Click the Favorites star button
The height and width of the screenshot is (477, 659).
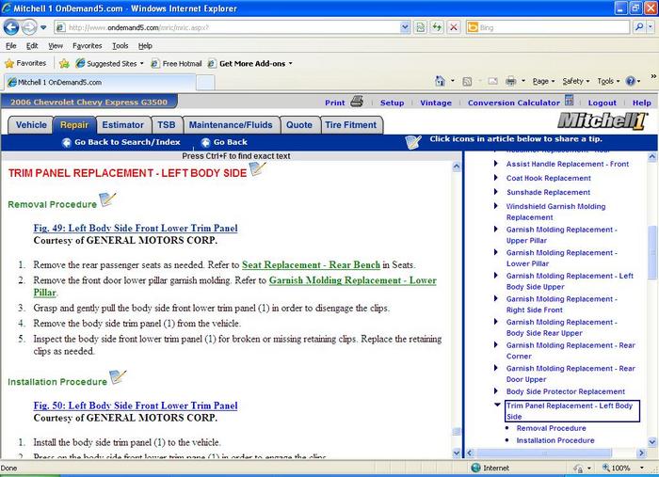click(x=25, y=63)
